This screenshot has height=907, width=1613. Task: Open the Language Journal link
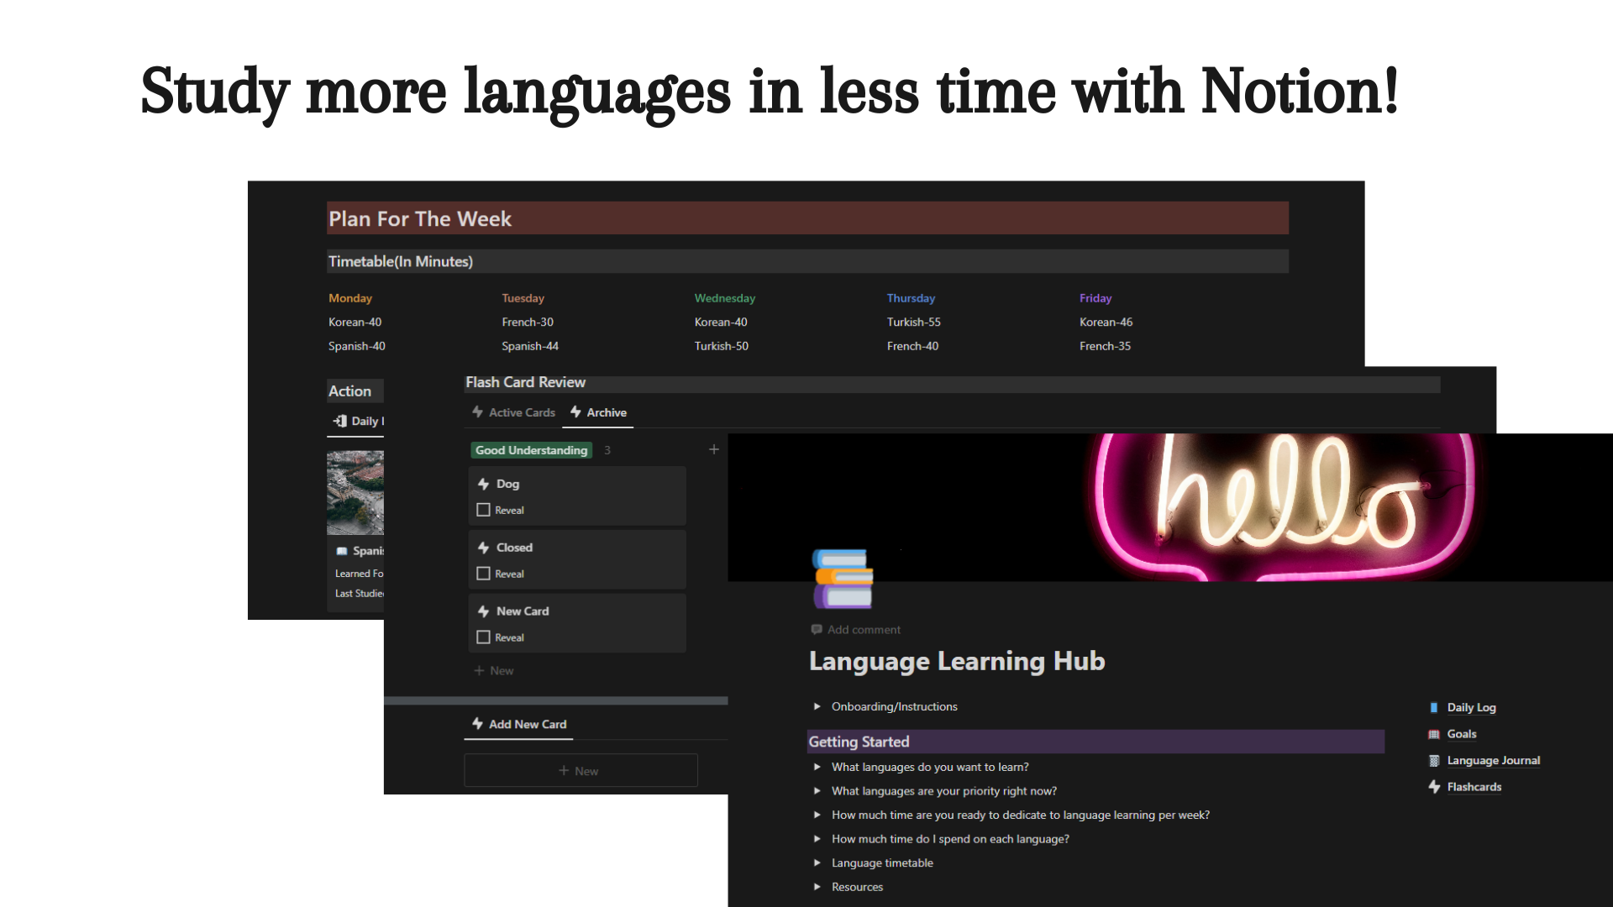pos(1494,761)
